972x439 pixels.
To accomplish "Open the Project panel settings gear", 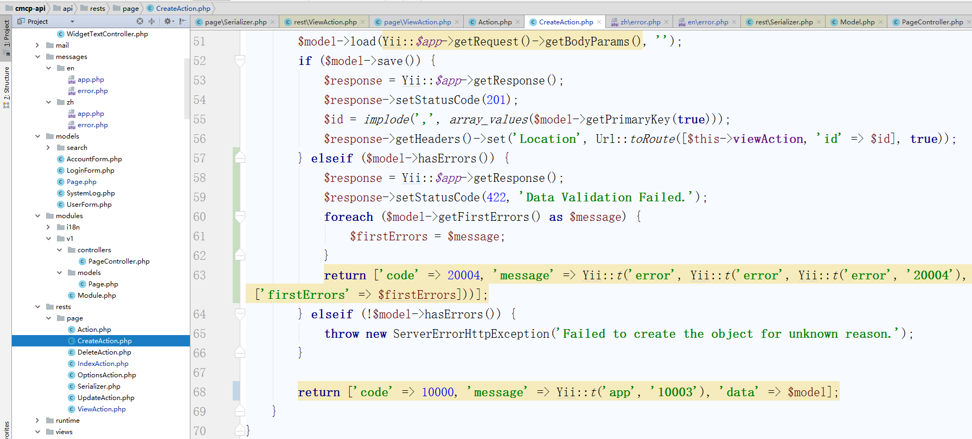I will (168, 22).
